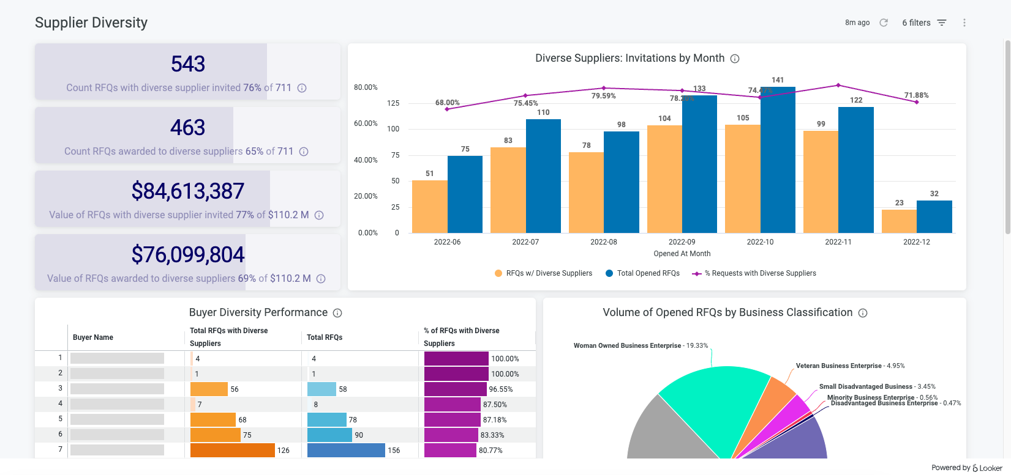Image resolution: width=1011 pixels, height=475 pixels.
Task: Click row 7 Total RFQs bar 156
Action: click(346, 451)
